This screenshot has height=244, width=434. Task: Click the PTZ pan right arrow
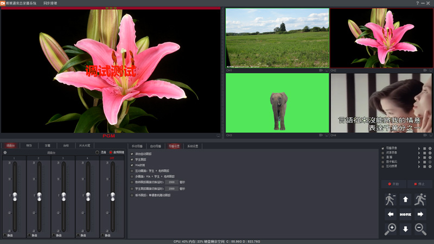point(420,214)
